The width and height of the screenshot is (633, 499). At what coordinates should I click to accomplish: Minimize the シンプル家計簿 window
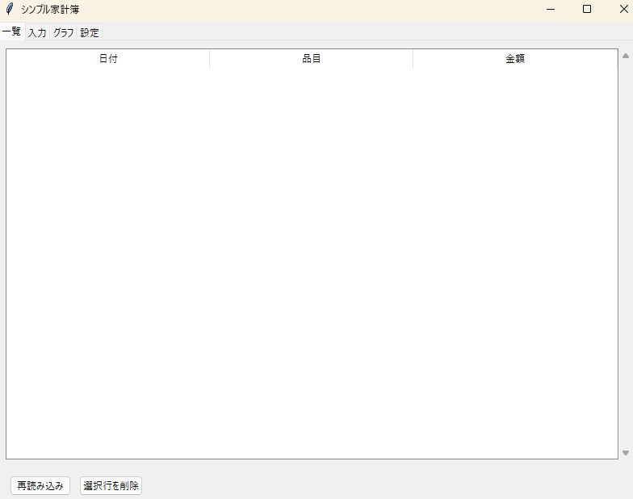pos(551,9)
